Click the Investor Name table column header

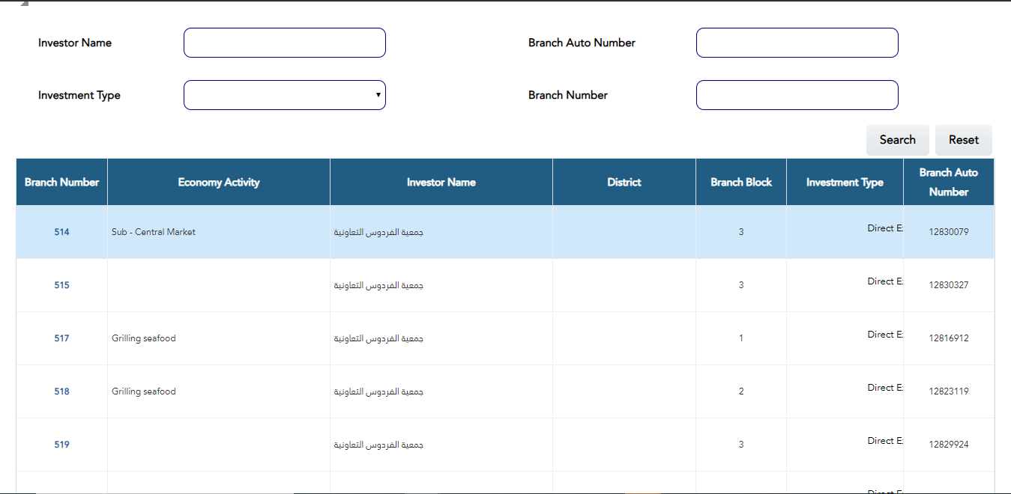tap(441, 182)
